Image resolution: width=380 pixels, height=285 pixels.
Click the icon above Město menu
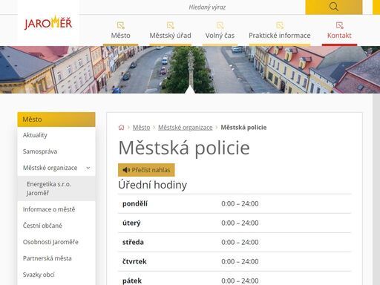[x=121, y=25]
